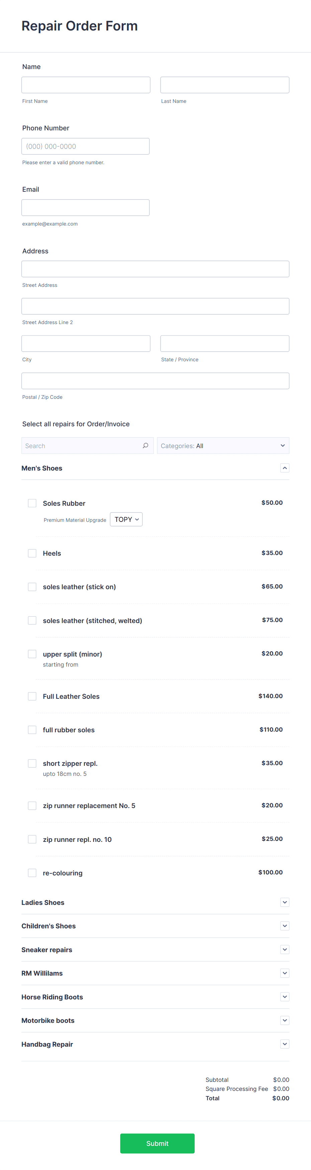Click the search magnifier icon
Viewport: 311px width, 1170px height.
[x=145, y=445]
